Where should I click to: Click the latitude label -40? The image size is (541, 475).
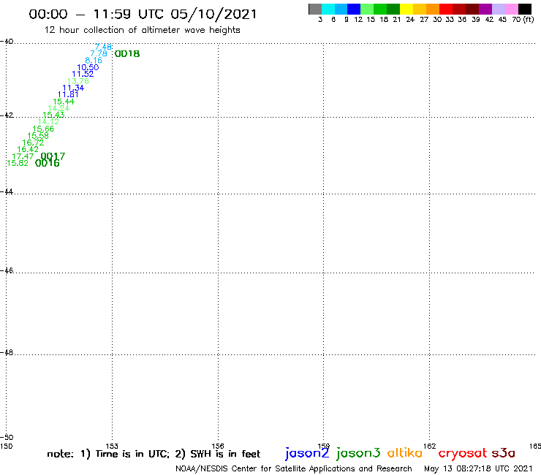coord(7,42)
